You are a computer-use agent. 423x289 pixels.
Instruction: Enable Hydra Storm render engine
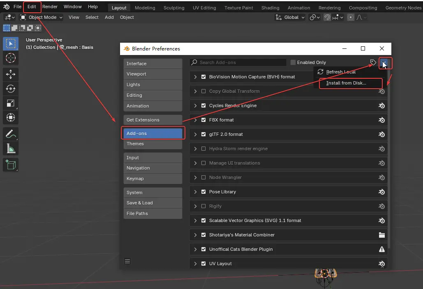(203, 149)
